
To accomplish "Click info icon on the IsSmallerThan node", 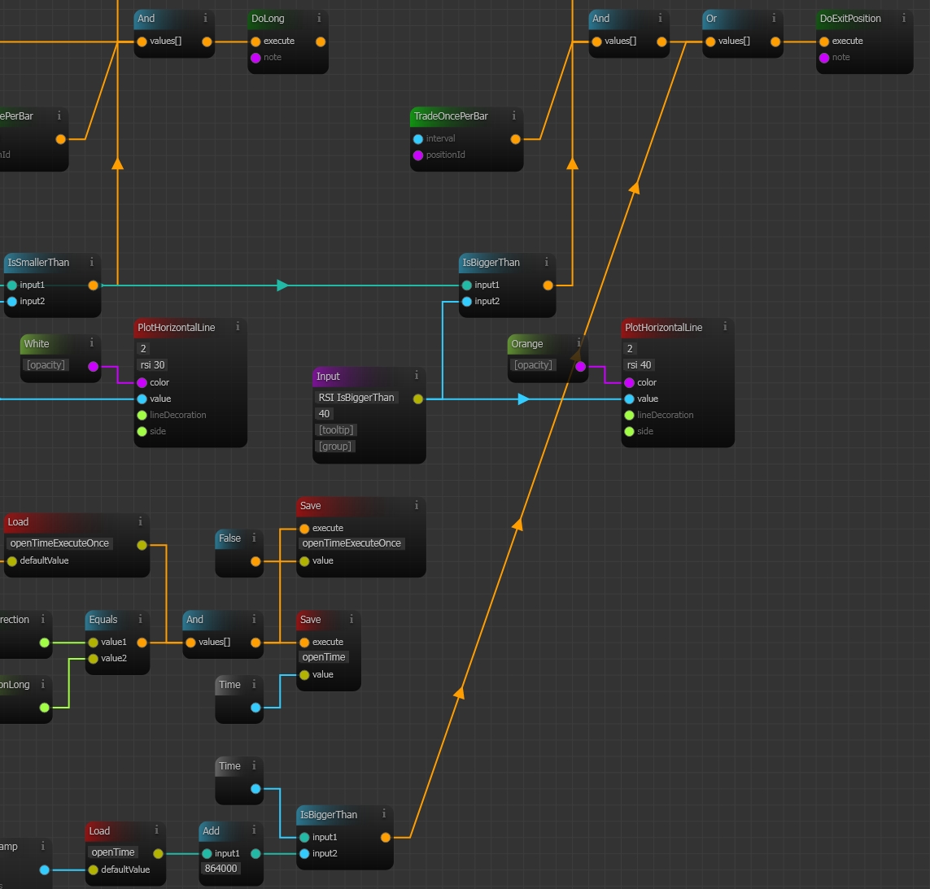I will tap(91, 262).
